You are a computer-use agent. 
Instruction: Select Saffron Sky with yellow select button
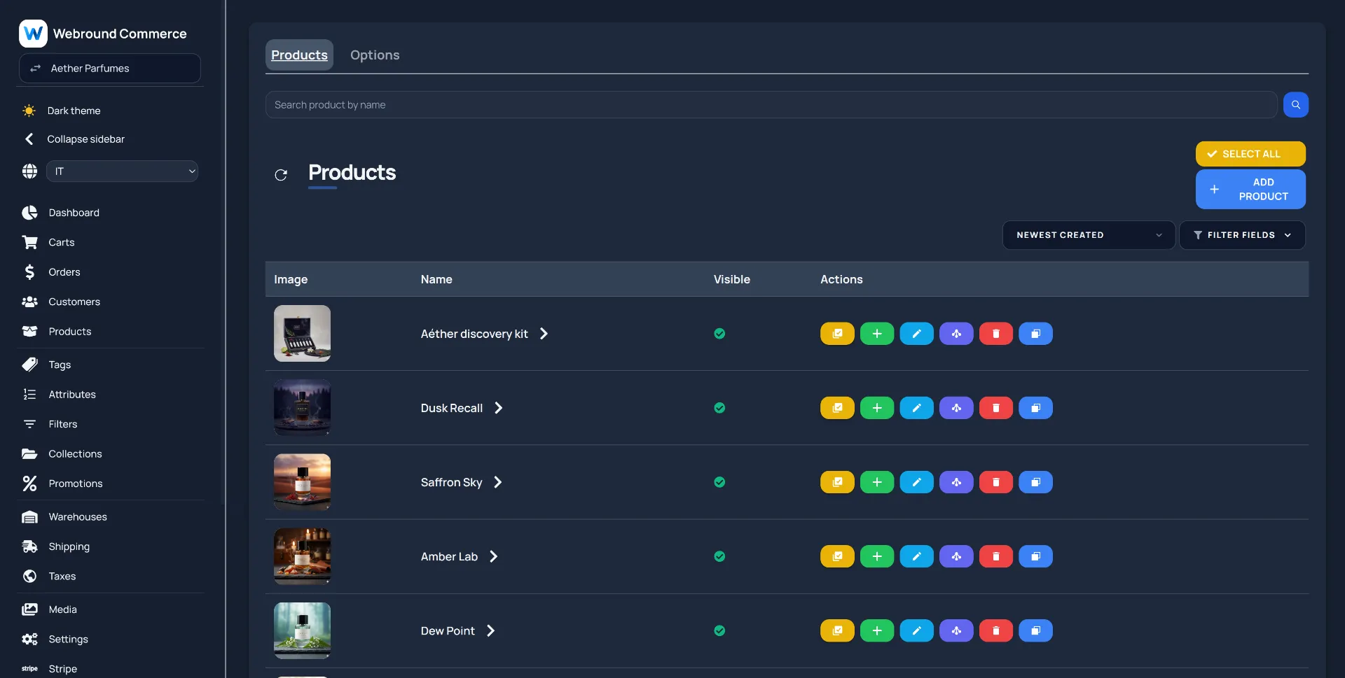(x=837, y=482)
